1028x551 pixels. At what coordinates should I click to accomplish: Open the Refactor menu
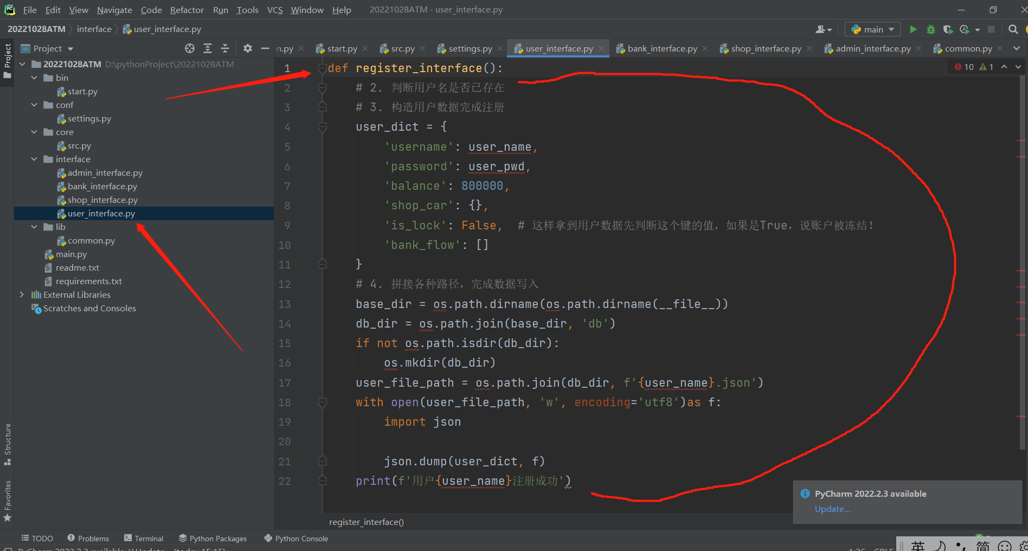point(187,10)
